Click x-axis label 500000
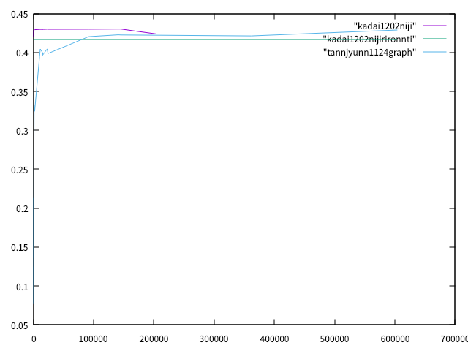This screenshot has height=351, width=468. point(335,339)
